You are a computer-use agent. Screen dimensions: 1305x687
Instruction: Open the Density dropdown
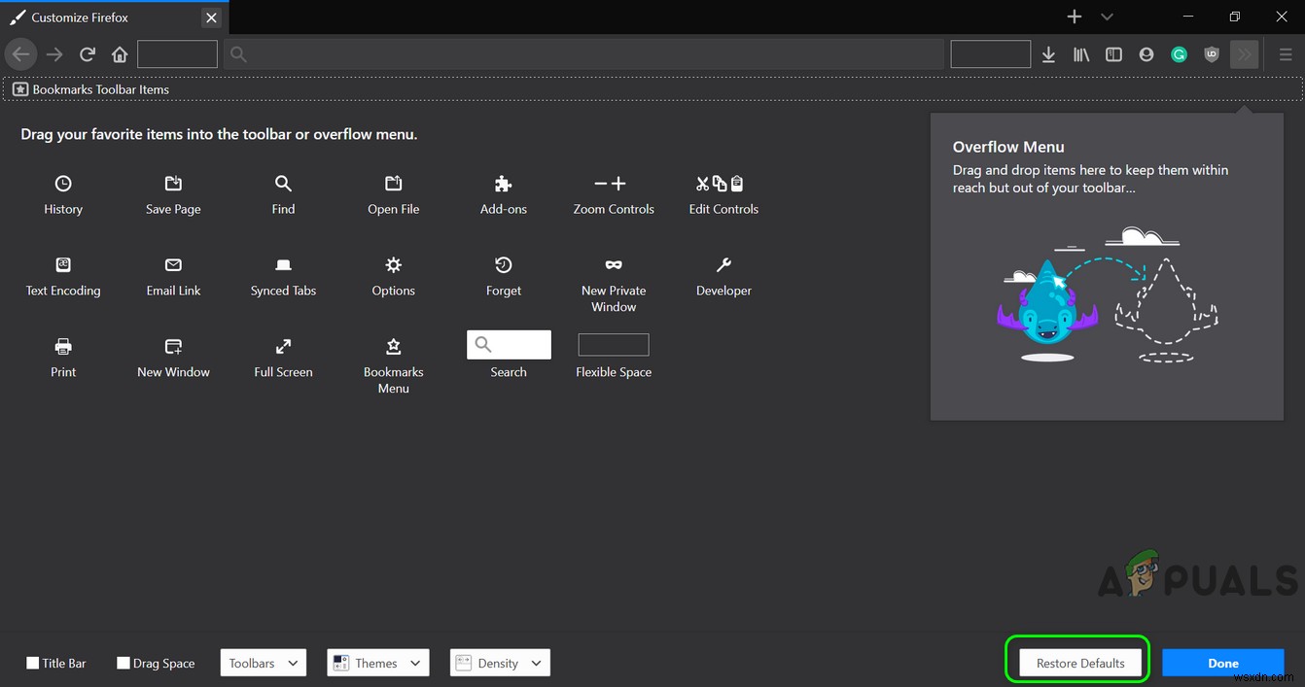pyautogui.click(x=499, y=663)
